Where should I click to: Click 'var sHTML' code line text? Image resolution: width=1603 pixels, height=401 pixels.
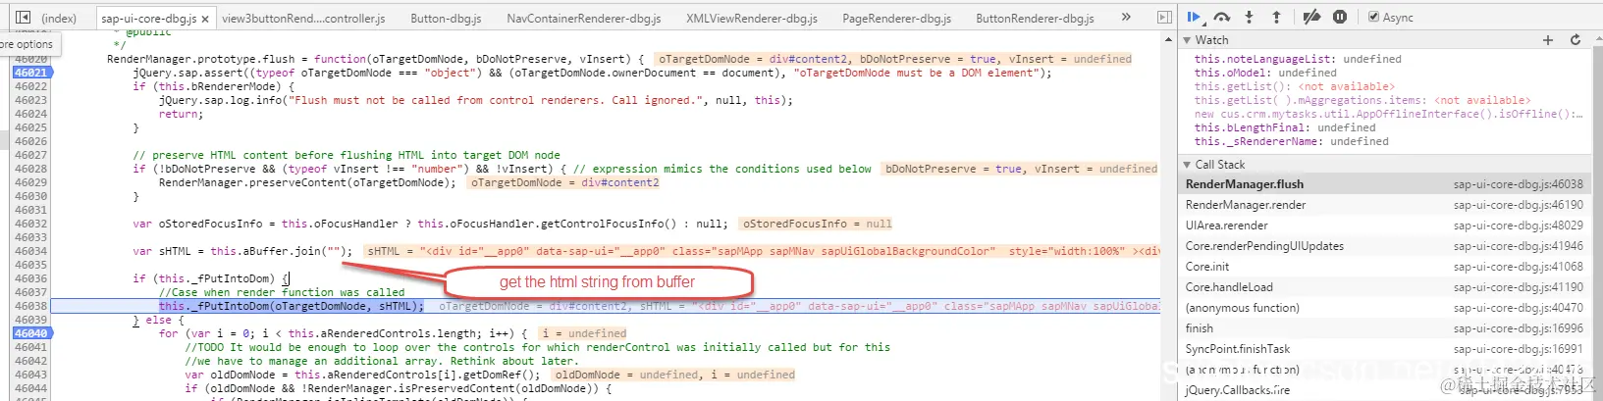pos(242,251)
